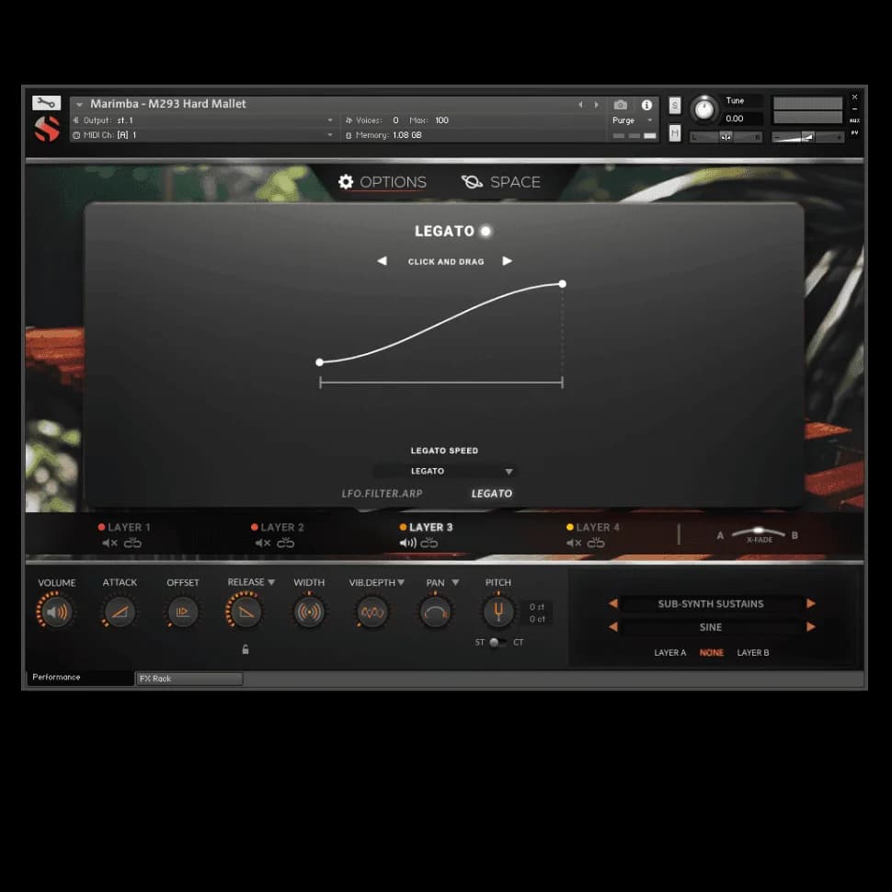Click the camera snapshot icon near Purge
Image resolution: width=892 pixels, height=892 pixels.
pos(621,104)
